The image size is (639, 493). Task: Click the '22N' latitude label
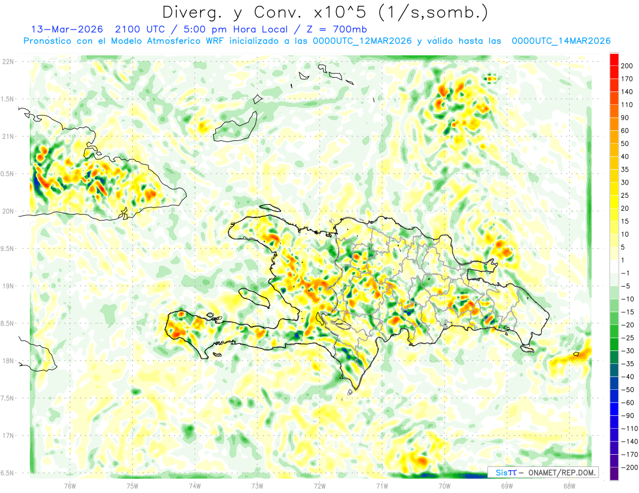click(7, 61)
